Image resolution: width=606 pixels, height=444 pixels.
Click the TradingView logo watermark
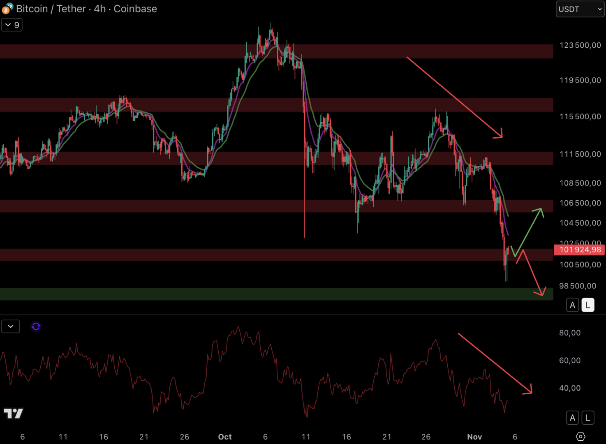click(14, 413)
